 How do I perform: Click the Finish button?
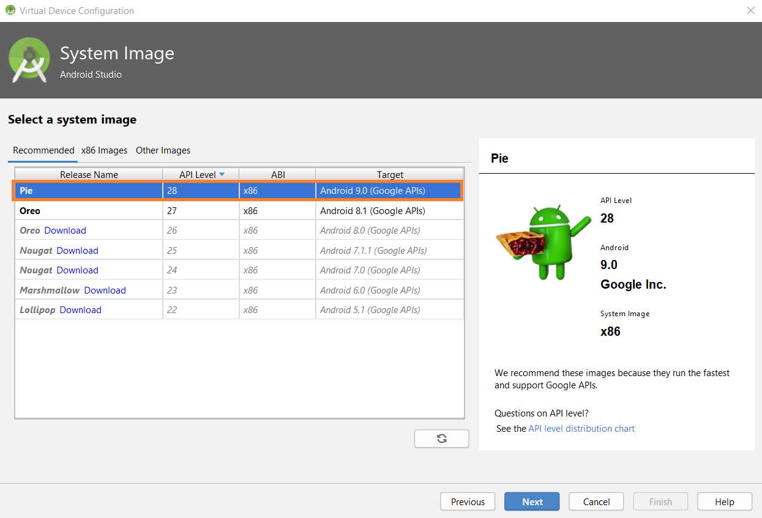[x=660, y=501]
